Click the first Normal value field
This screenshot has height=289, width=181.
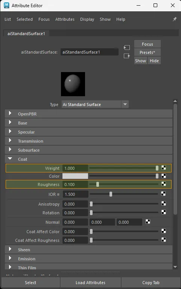click(x=75, y=222)
